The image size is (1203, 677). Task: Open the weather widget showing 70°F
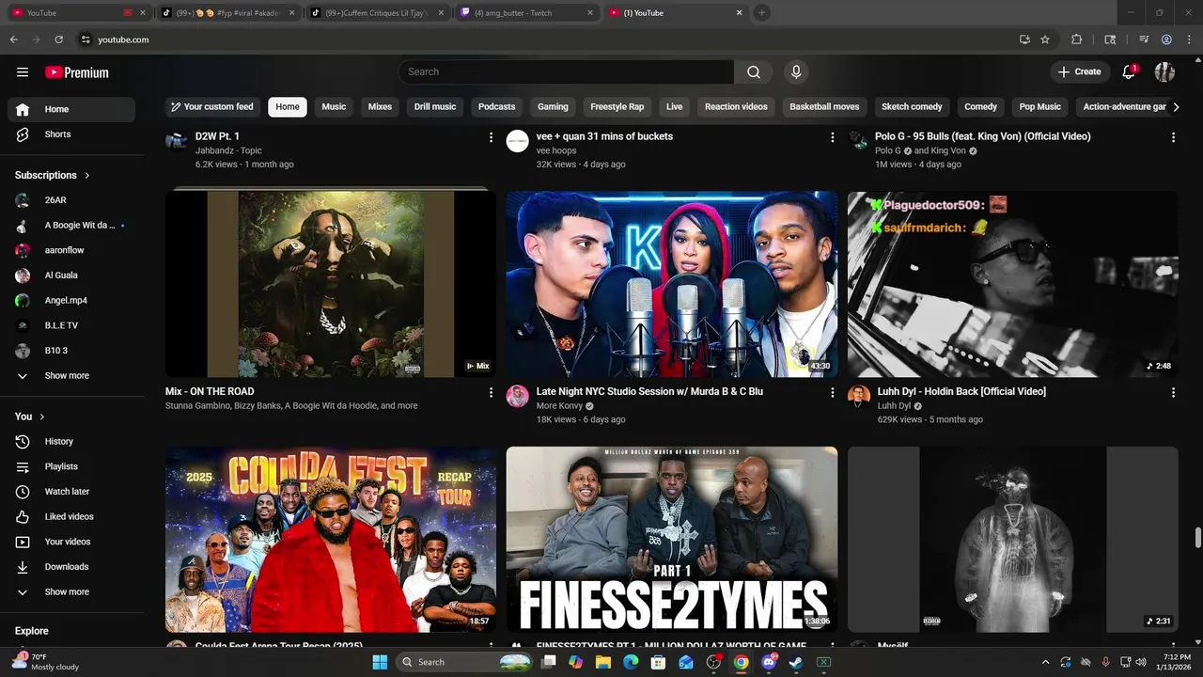tap(45, 662)
